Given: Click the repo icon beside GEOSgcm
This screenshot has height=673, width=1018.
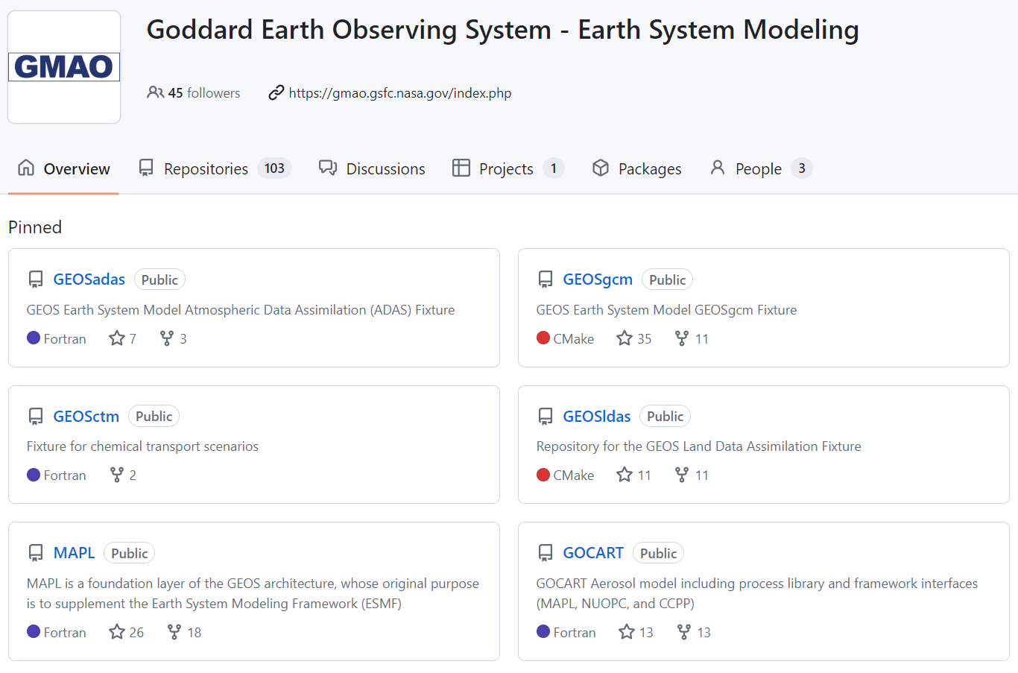Looking at the screenshot, I should pyautogui.click(x=546, y=279).
